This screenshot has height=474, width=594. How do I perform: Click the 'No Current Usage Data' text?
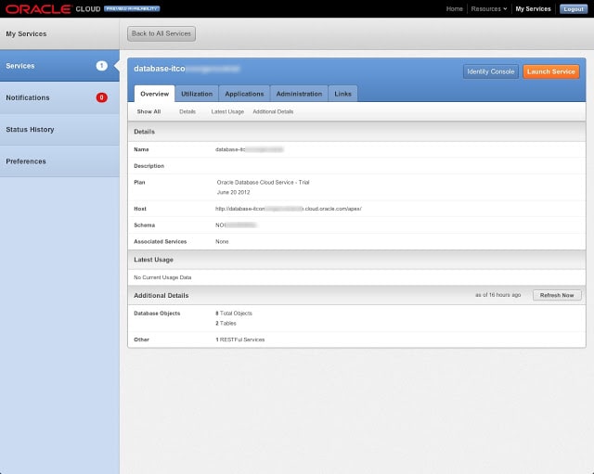pos(162,277)
